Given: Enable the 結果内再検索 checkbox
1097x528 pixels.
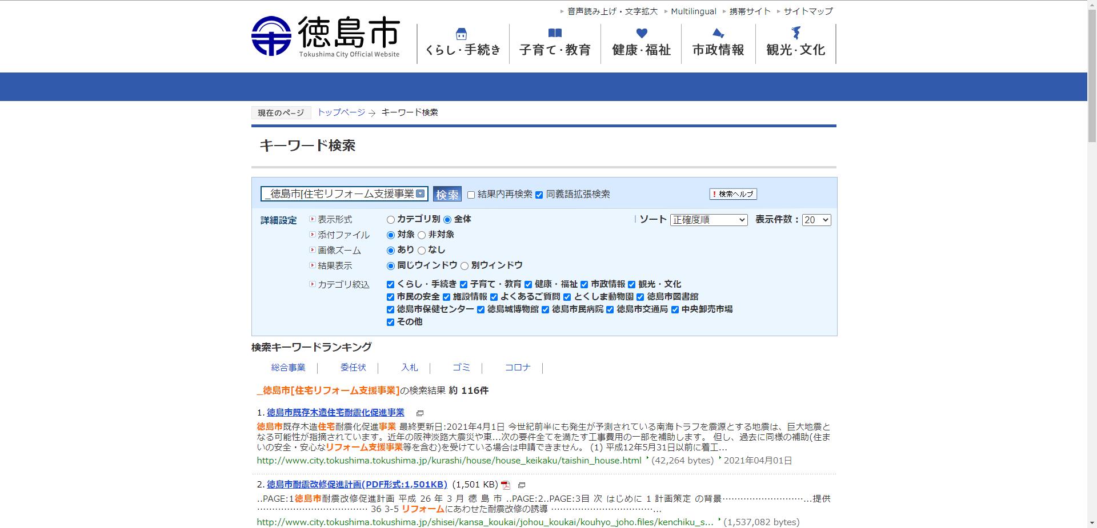Looking at the screenshot, I should (x=470, y=195).
